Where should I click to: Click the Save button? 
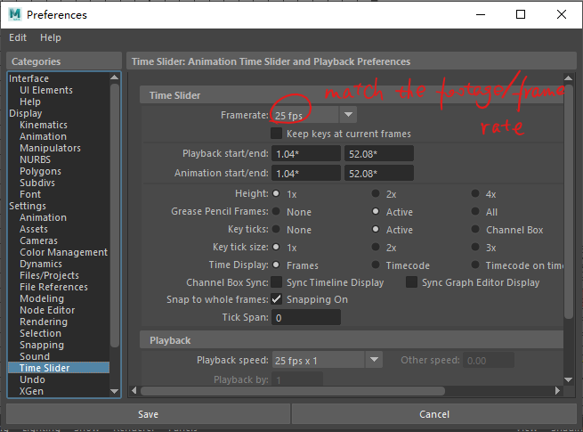coord(148,414)
